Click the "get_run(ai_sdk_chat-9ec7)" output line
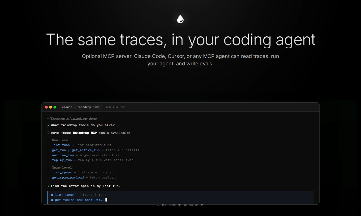 pyautogui.click(x=80, y=200)
